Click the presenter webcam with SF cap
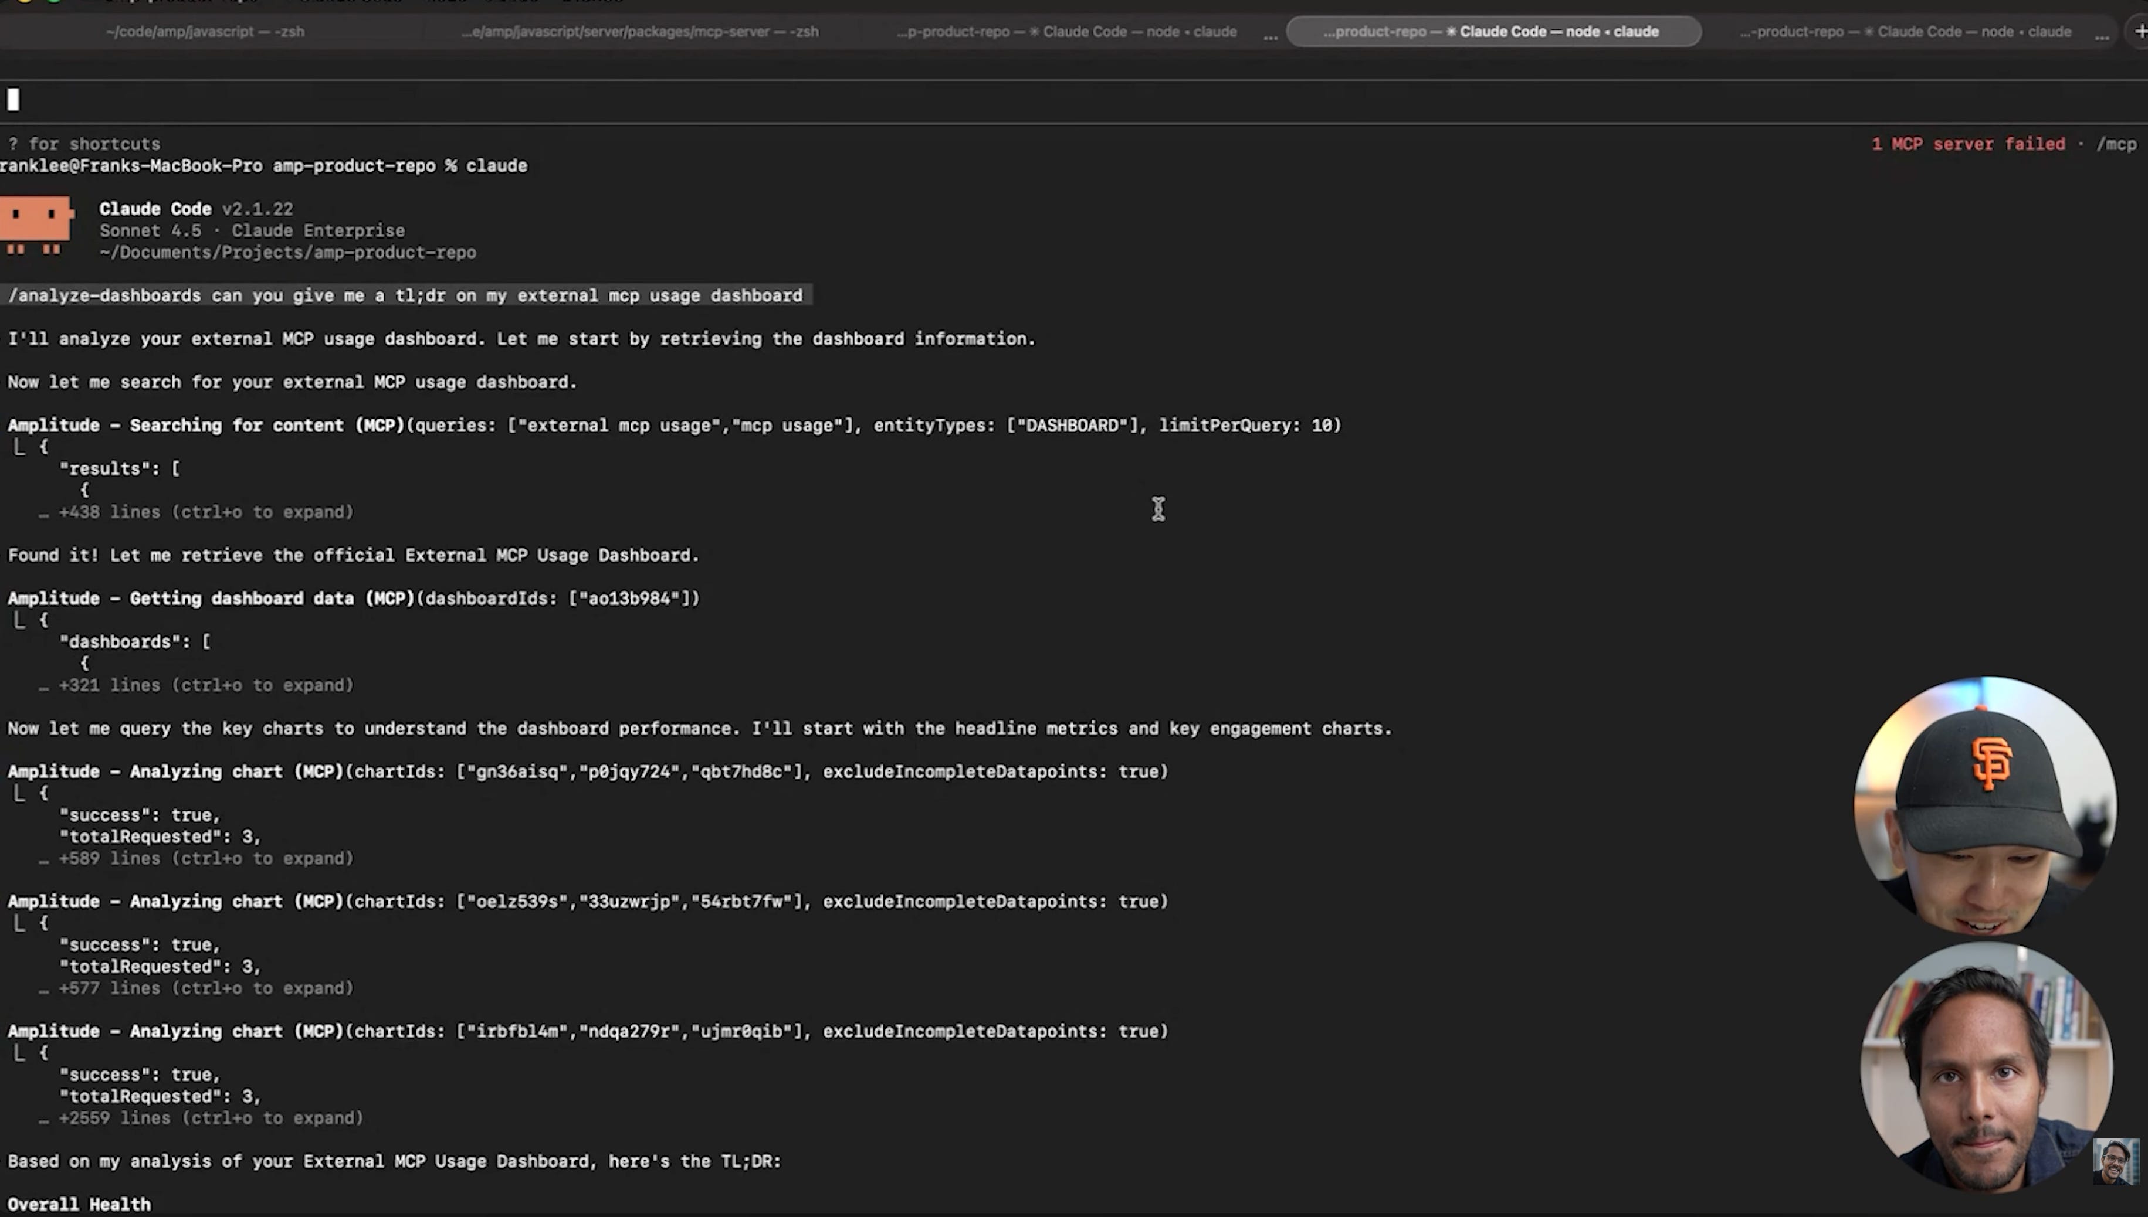The height and width of the screenshot is (1217, 2148). pyautogui.click(x=1984, y=805)
